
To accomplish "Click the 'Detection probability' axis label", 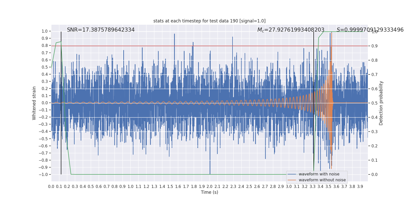I will 381,103.
